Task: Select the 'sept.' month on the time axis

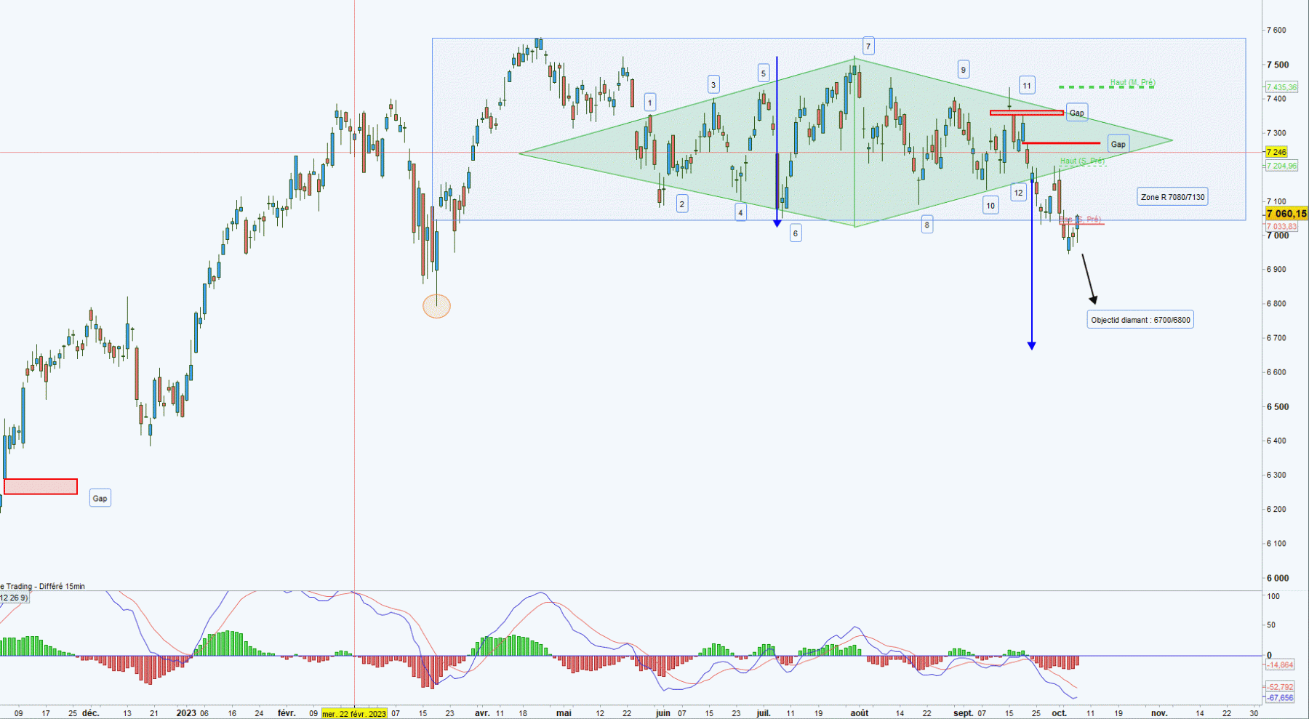Action: (x=963, y=713)
